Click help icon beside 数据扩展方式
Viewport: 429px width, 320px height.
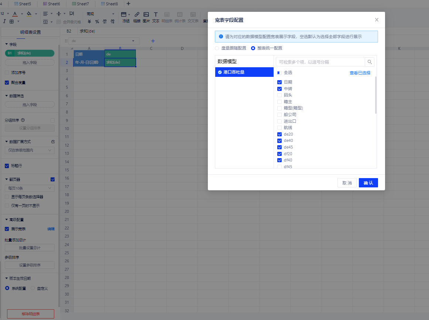point(53,142)
